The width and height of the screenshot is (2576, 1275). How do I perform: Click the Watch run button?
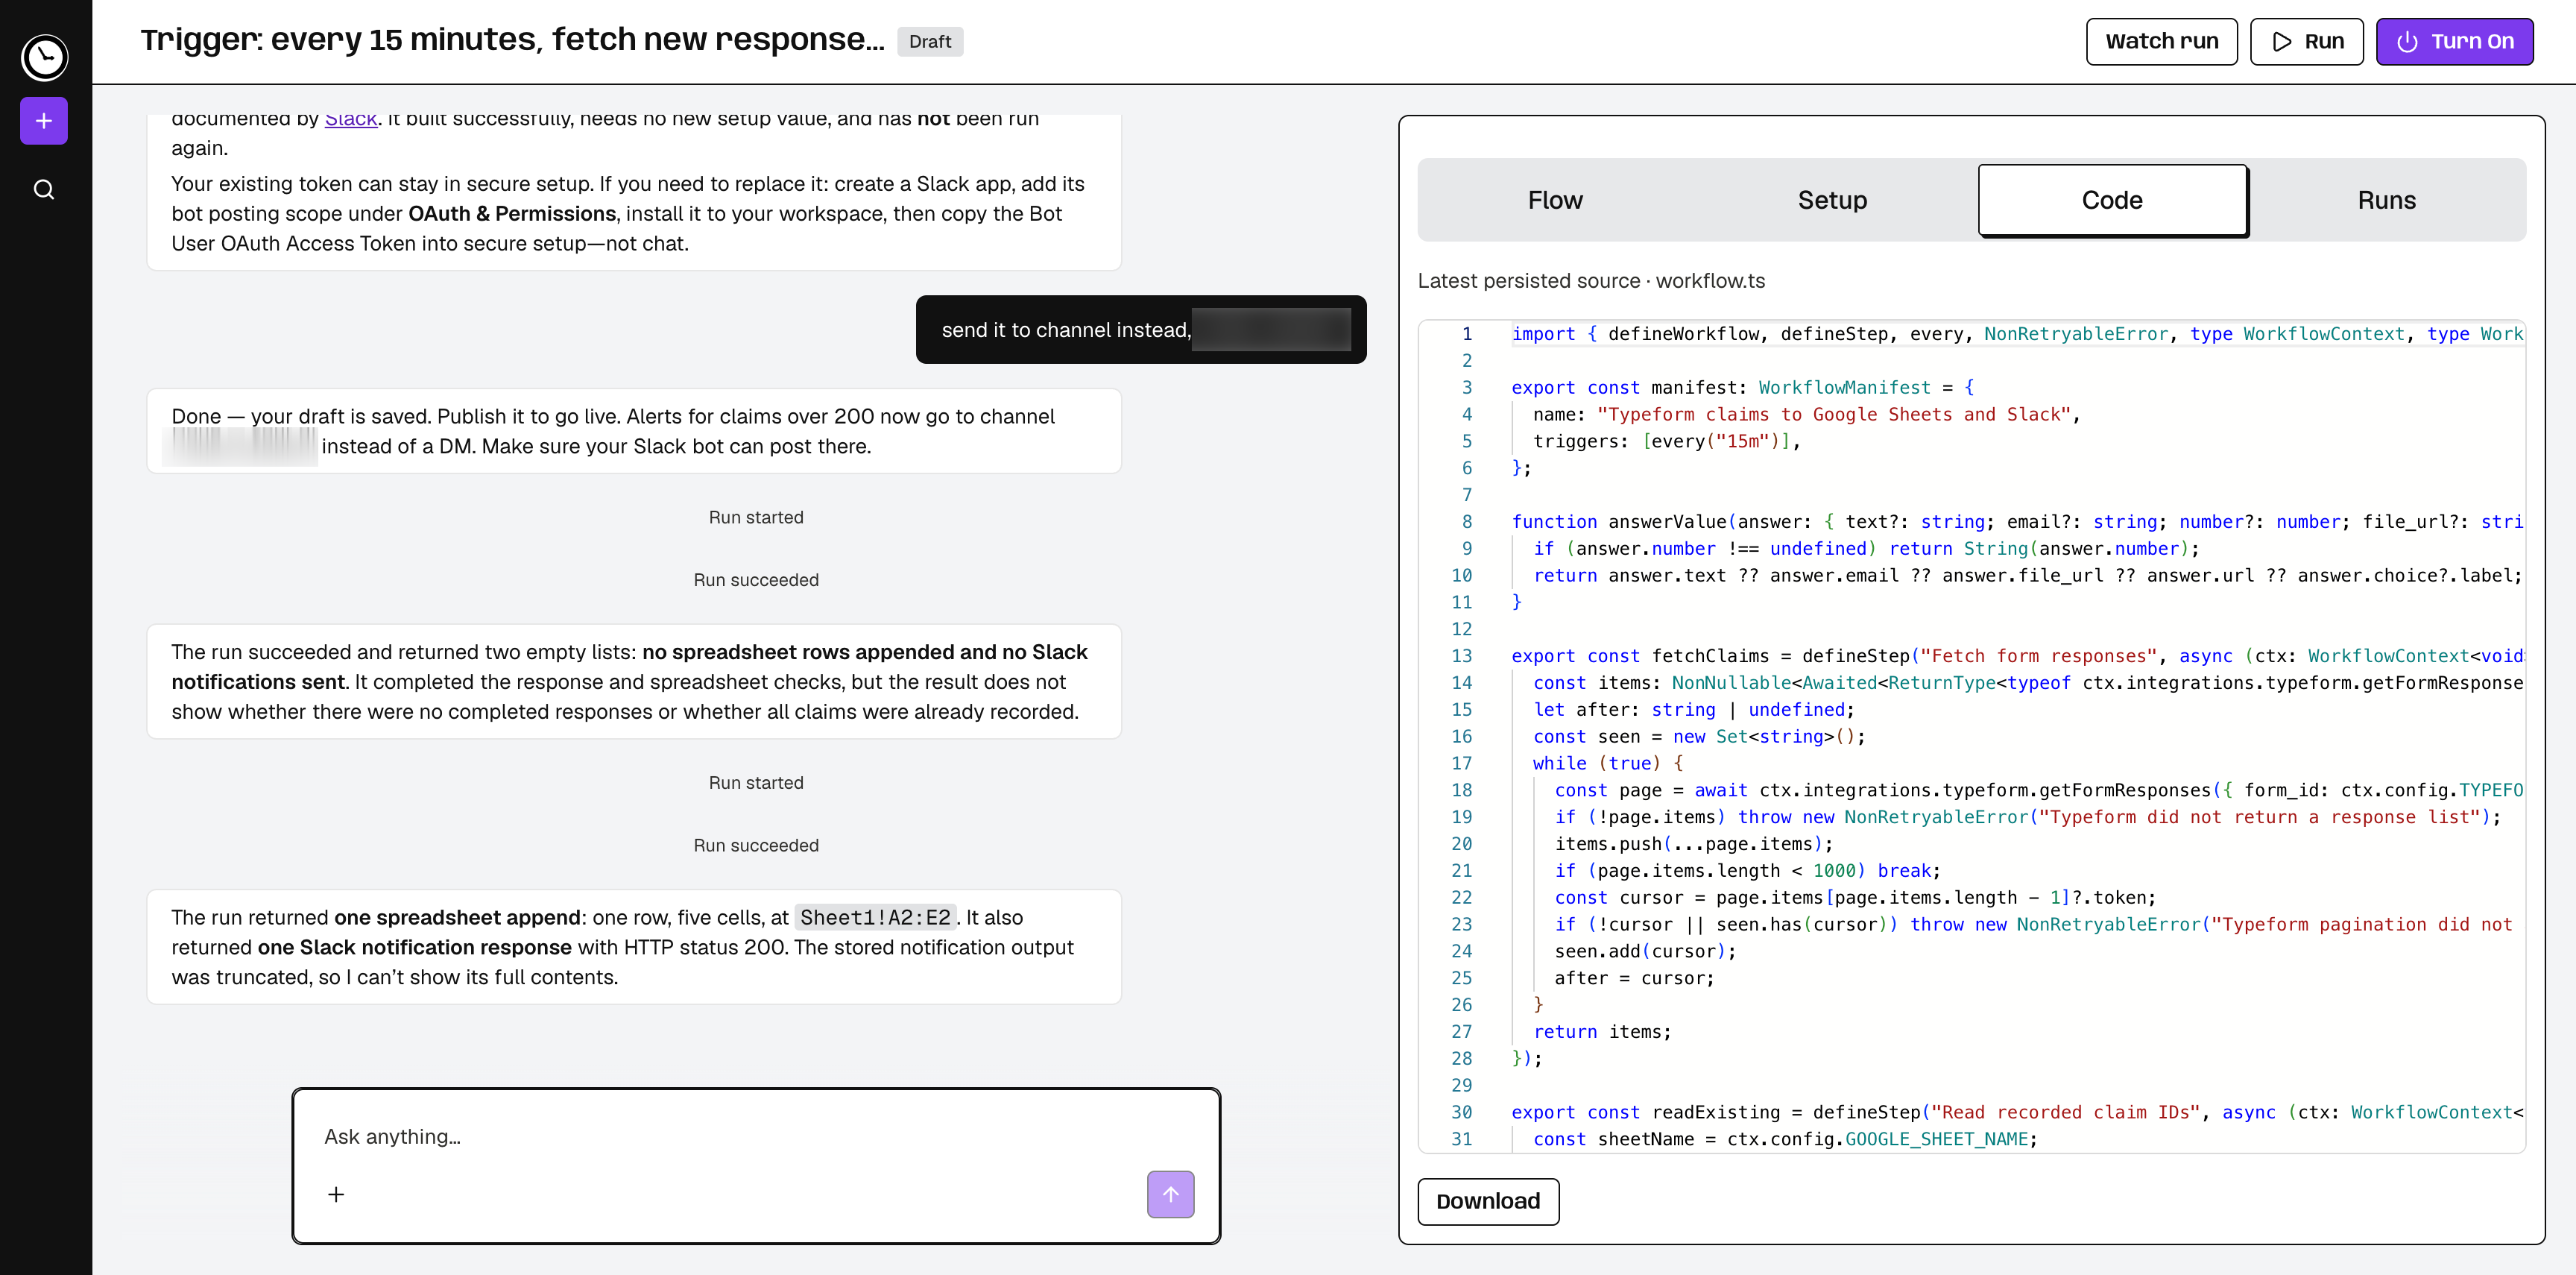click(2161, 41)
